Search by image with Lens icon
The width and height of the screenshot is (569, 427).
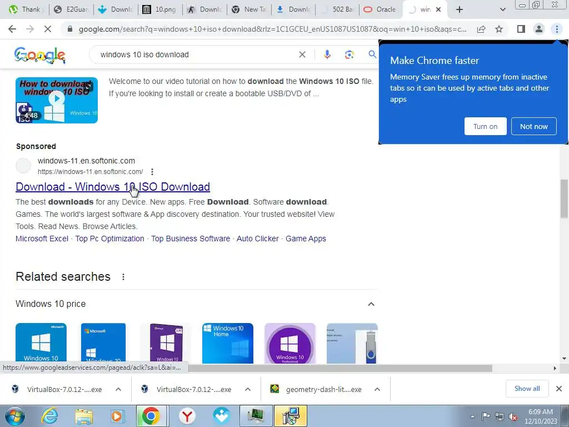349,54
